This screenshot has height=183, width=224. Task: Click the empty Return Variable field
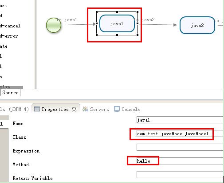[x=180, y=175]
